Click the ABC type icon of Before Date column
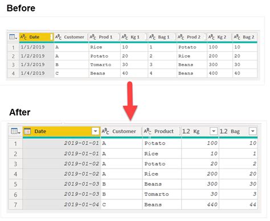The image size is (270, 221). [23, 37]
